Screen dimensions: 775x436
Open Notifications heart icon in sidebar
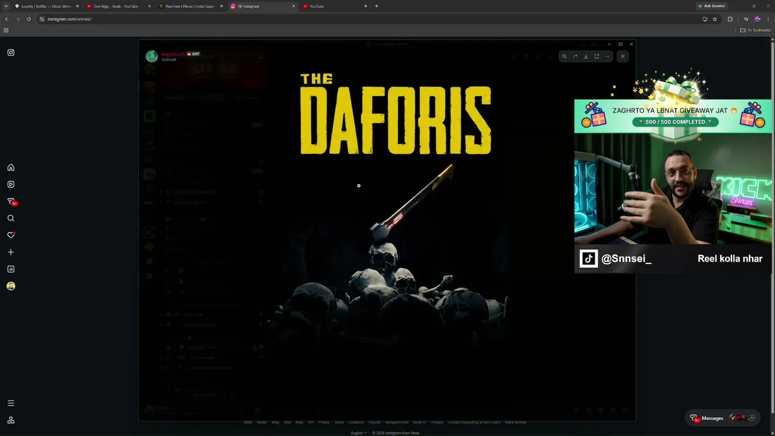11,235
